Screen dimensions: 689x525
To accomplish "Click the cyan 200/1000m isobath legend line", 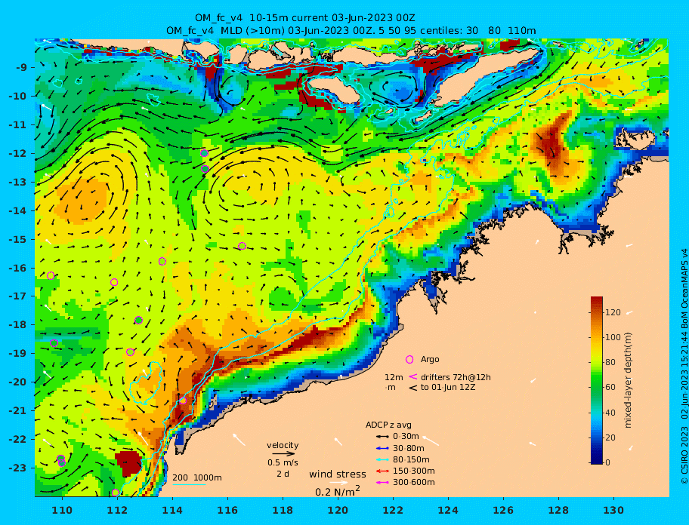I will point(189,484).
